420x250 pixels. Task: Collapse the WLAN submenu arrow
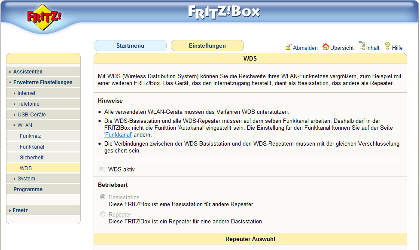coord(15,125)
